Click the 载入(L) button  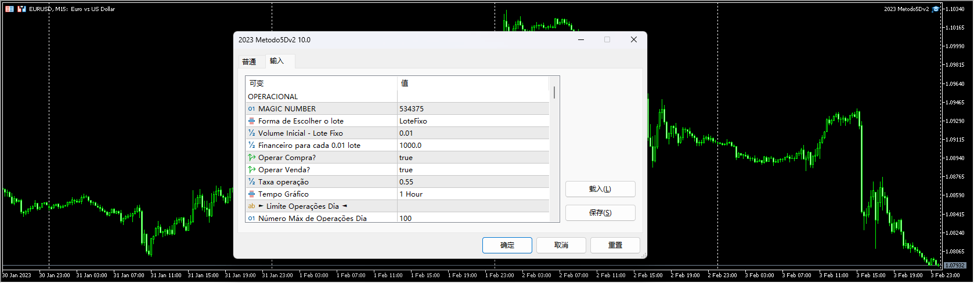600,189
